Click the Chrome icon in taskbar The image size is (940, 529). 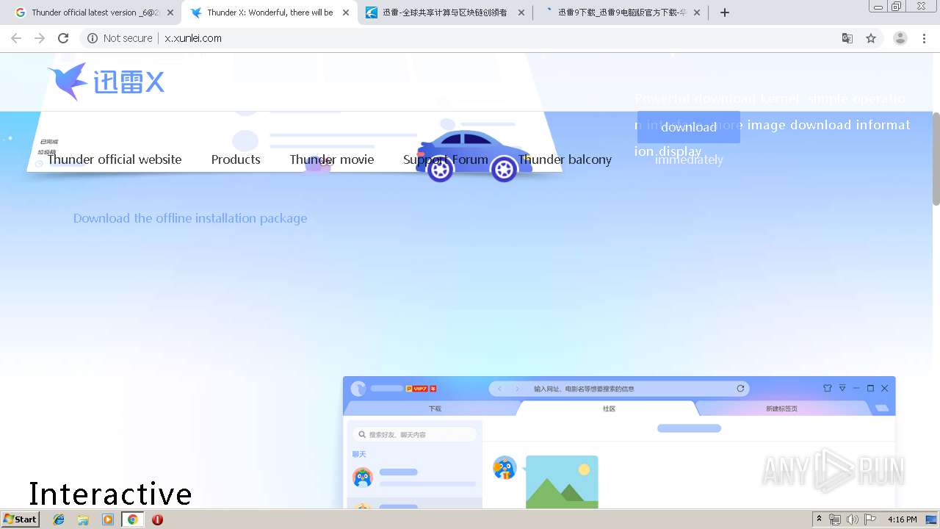pos(132,519)
